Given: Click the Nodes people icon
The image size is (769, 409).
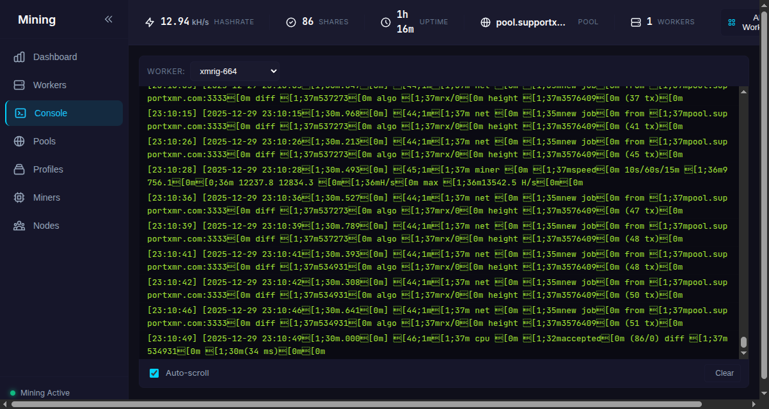Looking at the screenshot, I should click(19, 226).
